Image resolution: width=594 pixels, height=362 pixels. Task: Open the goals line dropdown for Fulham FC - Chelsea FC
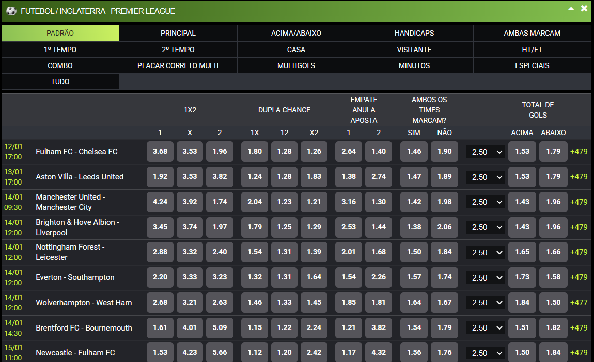pos(487,152)
